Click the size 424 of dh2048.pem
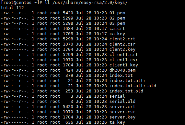This screenshot has width=185, height=125. 69,70
